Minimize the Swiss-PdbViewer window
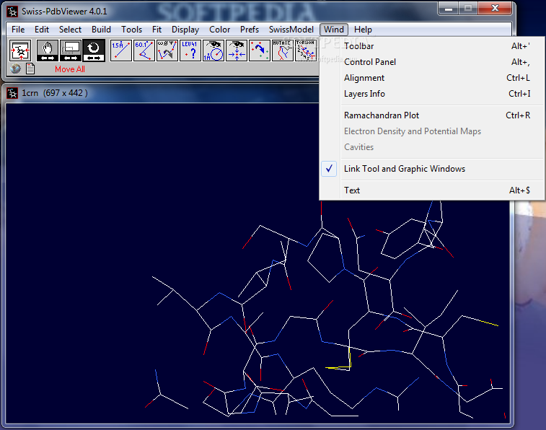This screenshot has height=430, width=546. coord(449,9)
